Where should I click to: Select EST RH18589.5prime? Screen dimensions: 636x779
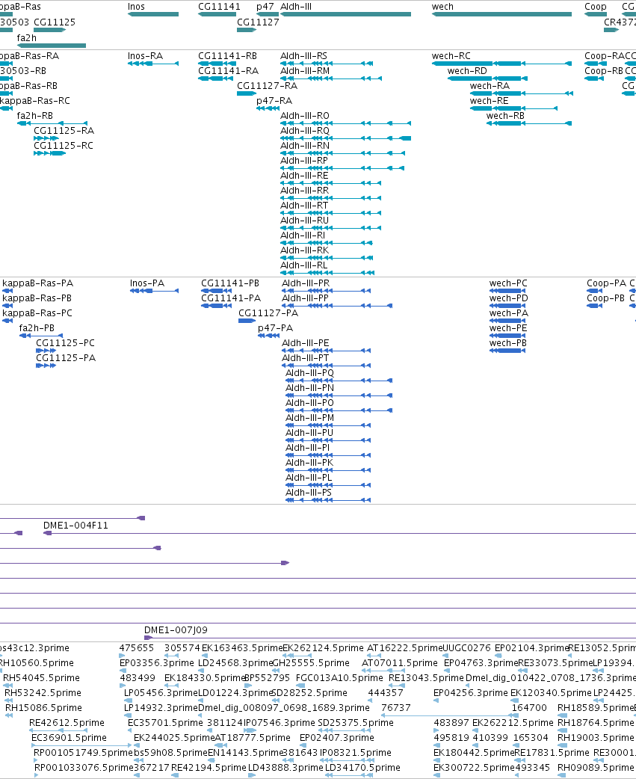pos(563,715)
